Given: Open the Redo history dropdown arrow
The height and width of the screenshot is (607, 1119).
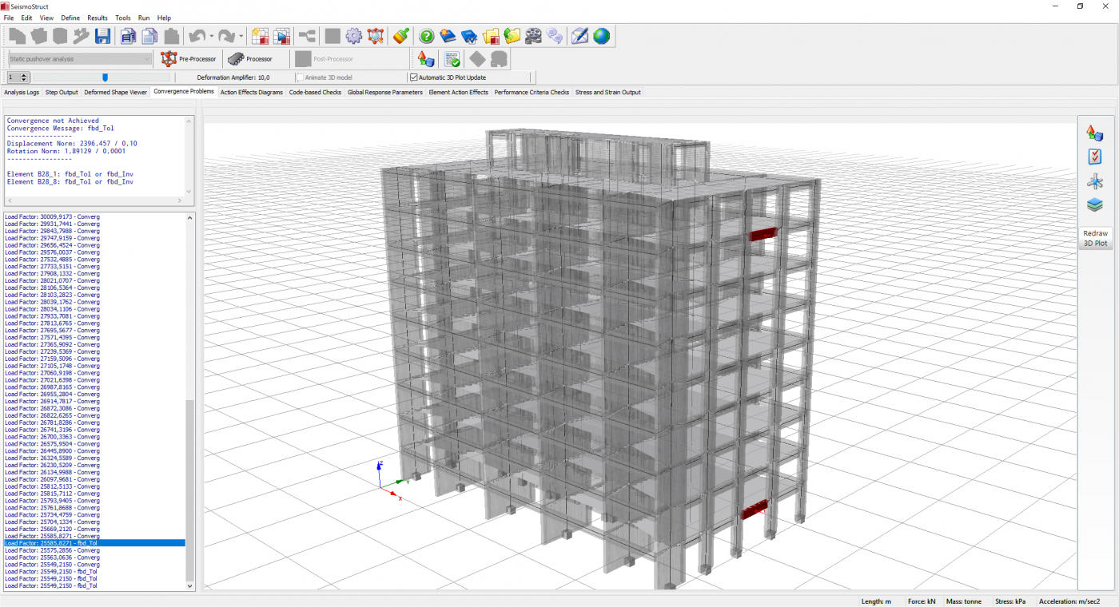Looking at the screenshot, I should [x=241, y=37].
